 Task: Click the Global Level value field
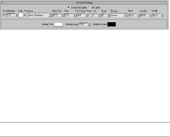pos(83,24)
